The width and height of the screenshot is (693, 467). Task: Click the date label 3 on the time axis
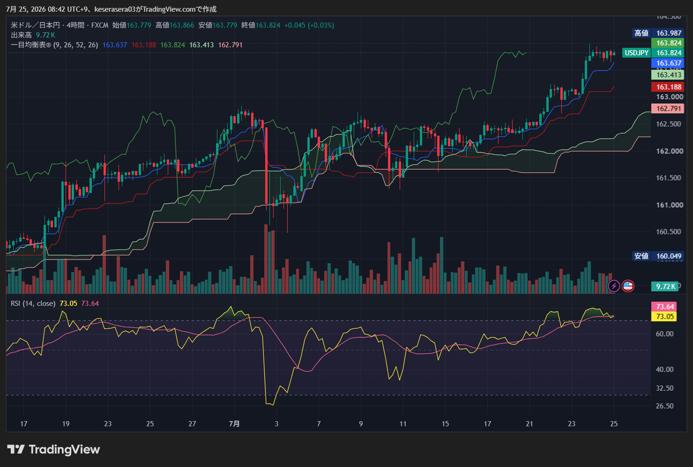coord(277,424)
